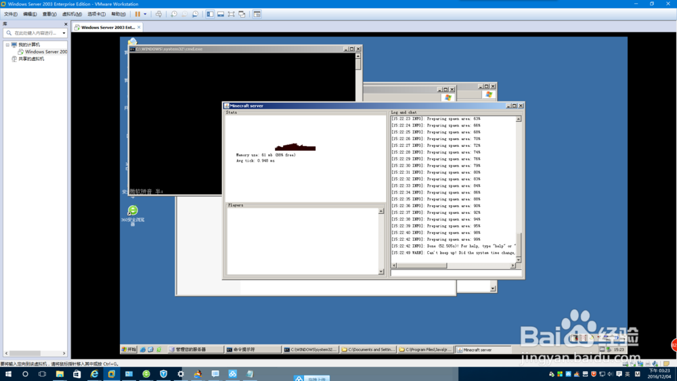Click the console view toolbar icon

257,14
